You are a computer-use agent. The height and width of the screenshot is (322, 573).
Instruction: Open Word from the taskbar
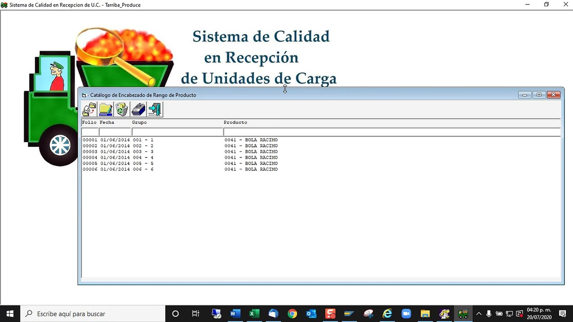pyautogui.click(x=235, y=314)
